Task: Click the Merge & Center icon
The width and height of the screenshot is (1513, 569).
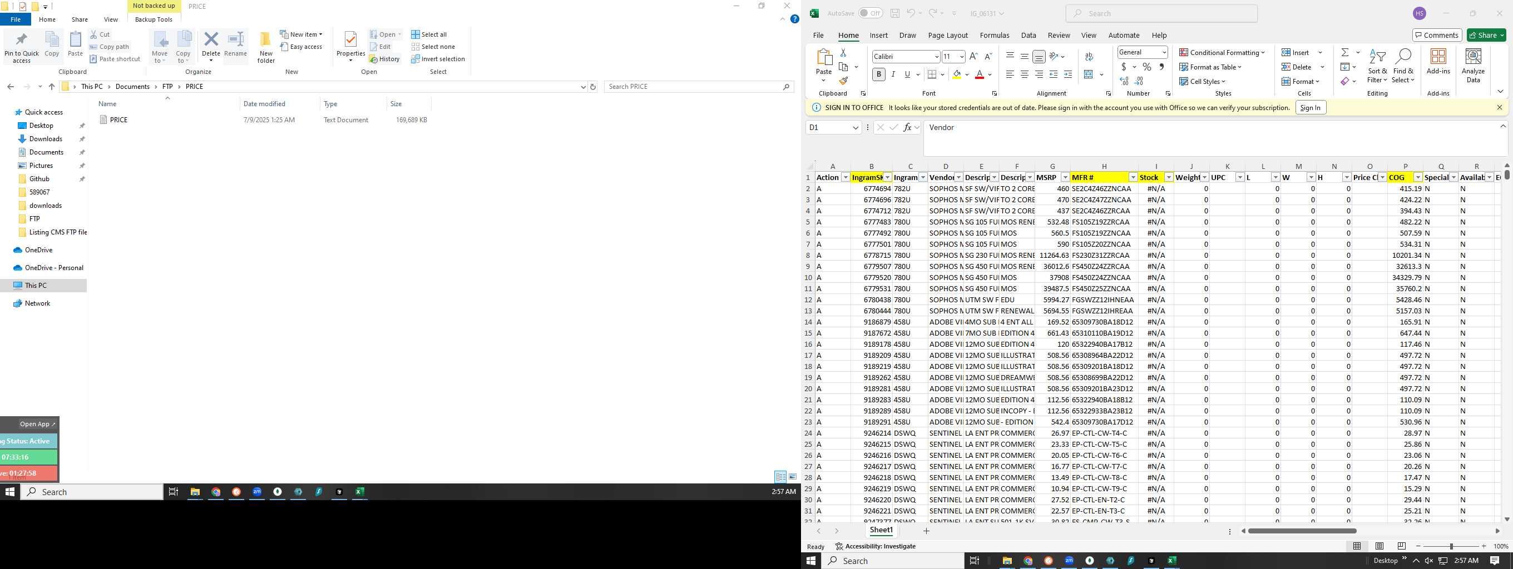Action: pyautogui.click(x=1089, y=74)
